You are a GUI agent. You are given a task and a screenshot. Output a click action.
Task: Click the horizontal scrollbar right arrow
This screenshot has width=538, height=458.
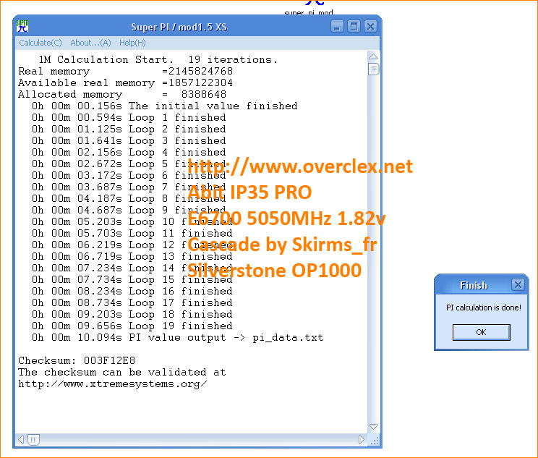[x=362, y=439]
